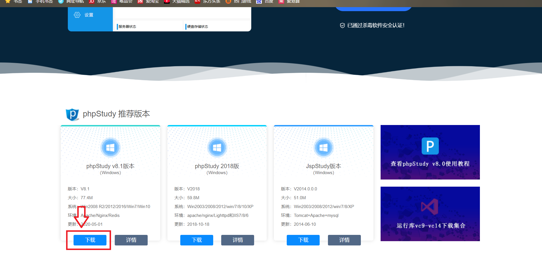Click size text 59.8M

(x=193, y=198)
